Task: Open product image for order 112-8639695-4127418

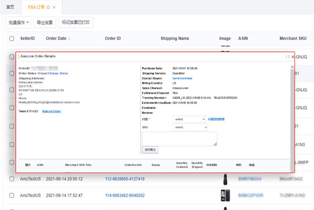Action: pos(225,179)
